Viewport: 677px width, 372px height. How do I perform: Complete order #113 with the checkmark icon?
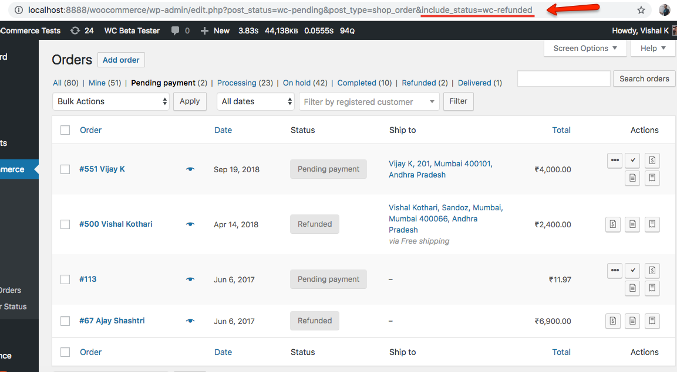click(x=632, y=271)
